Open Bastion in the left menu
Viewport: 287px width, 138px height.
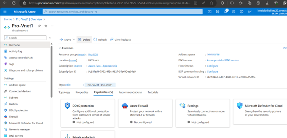click(13, 104)
